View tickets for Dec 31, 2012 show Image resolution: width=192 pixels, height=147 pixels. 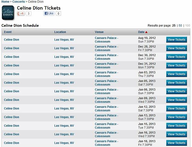pyautogui.click(x=176, y=65)
